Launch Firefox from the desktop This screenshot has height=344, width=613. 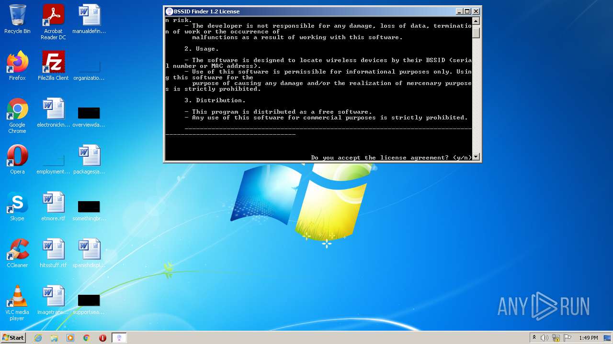(17, 66)
